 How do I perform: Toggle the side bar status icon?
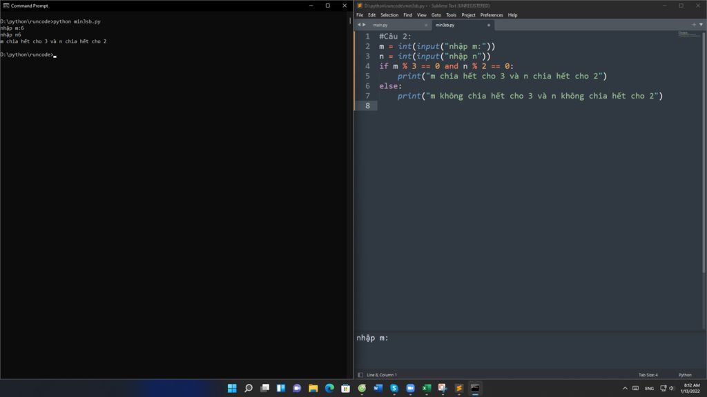point(360,374)
